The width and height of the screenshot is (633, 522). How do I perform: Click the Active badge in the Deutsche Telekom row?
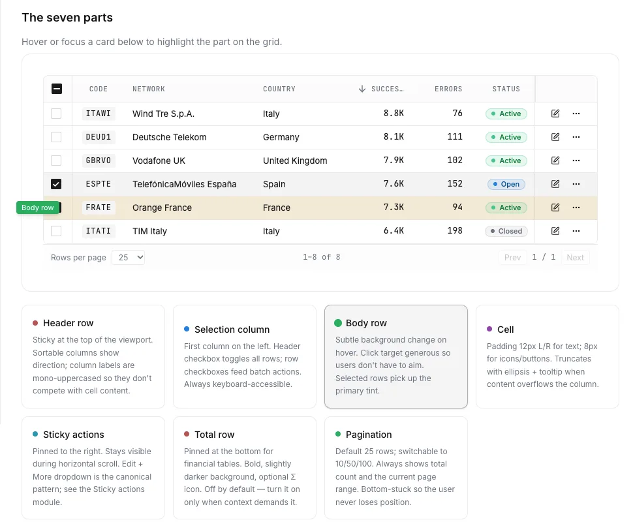click(506, 137)
